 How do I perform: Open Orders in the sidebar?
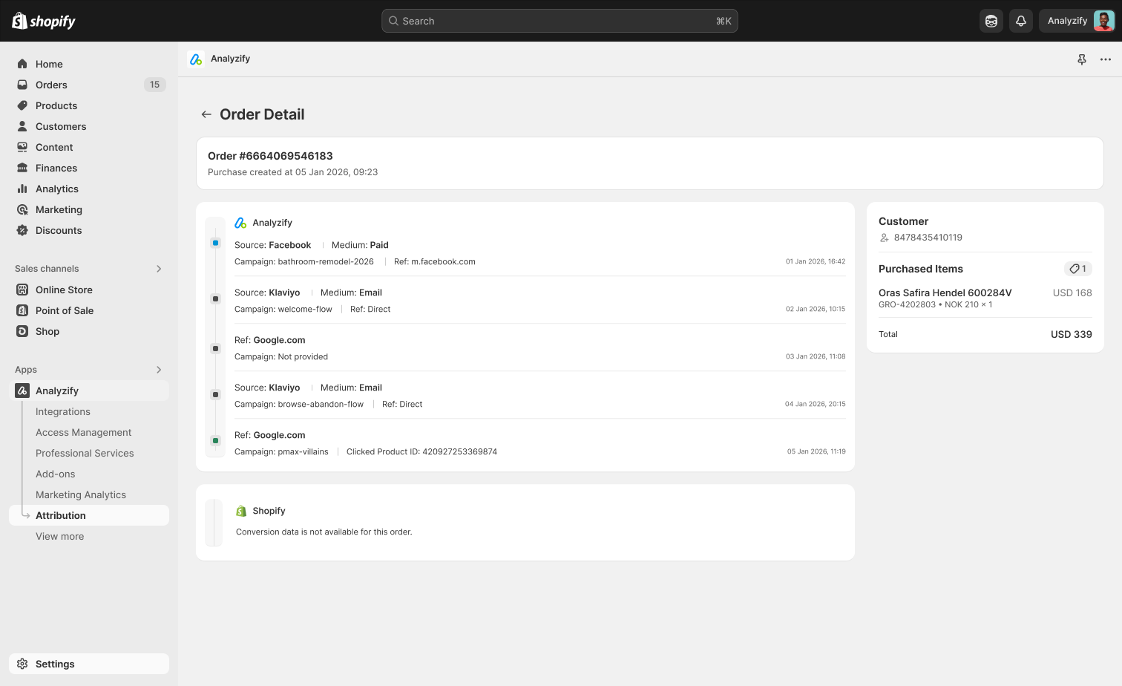pos(51,85)
